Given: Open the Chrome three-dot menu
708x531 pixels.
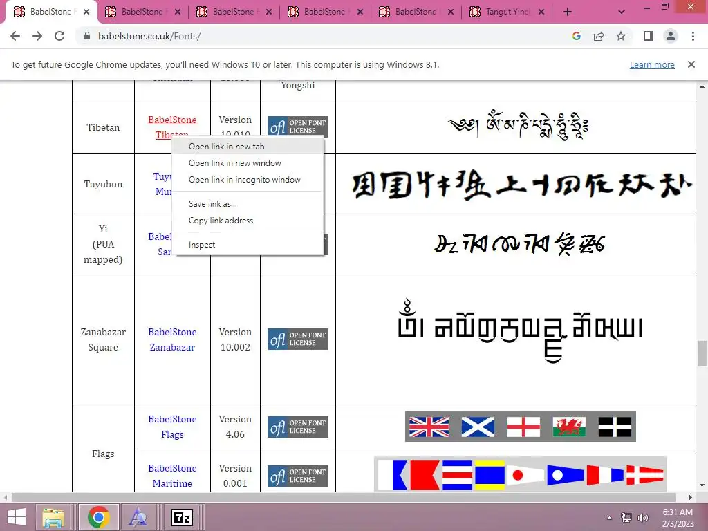Looking at the screenshot, I should click(693, 36).
